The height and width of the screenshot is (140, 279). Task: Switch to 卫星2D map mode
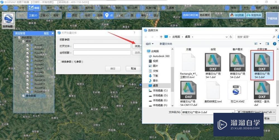pyautogui.click(x=33, y=16)
